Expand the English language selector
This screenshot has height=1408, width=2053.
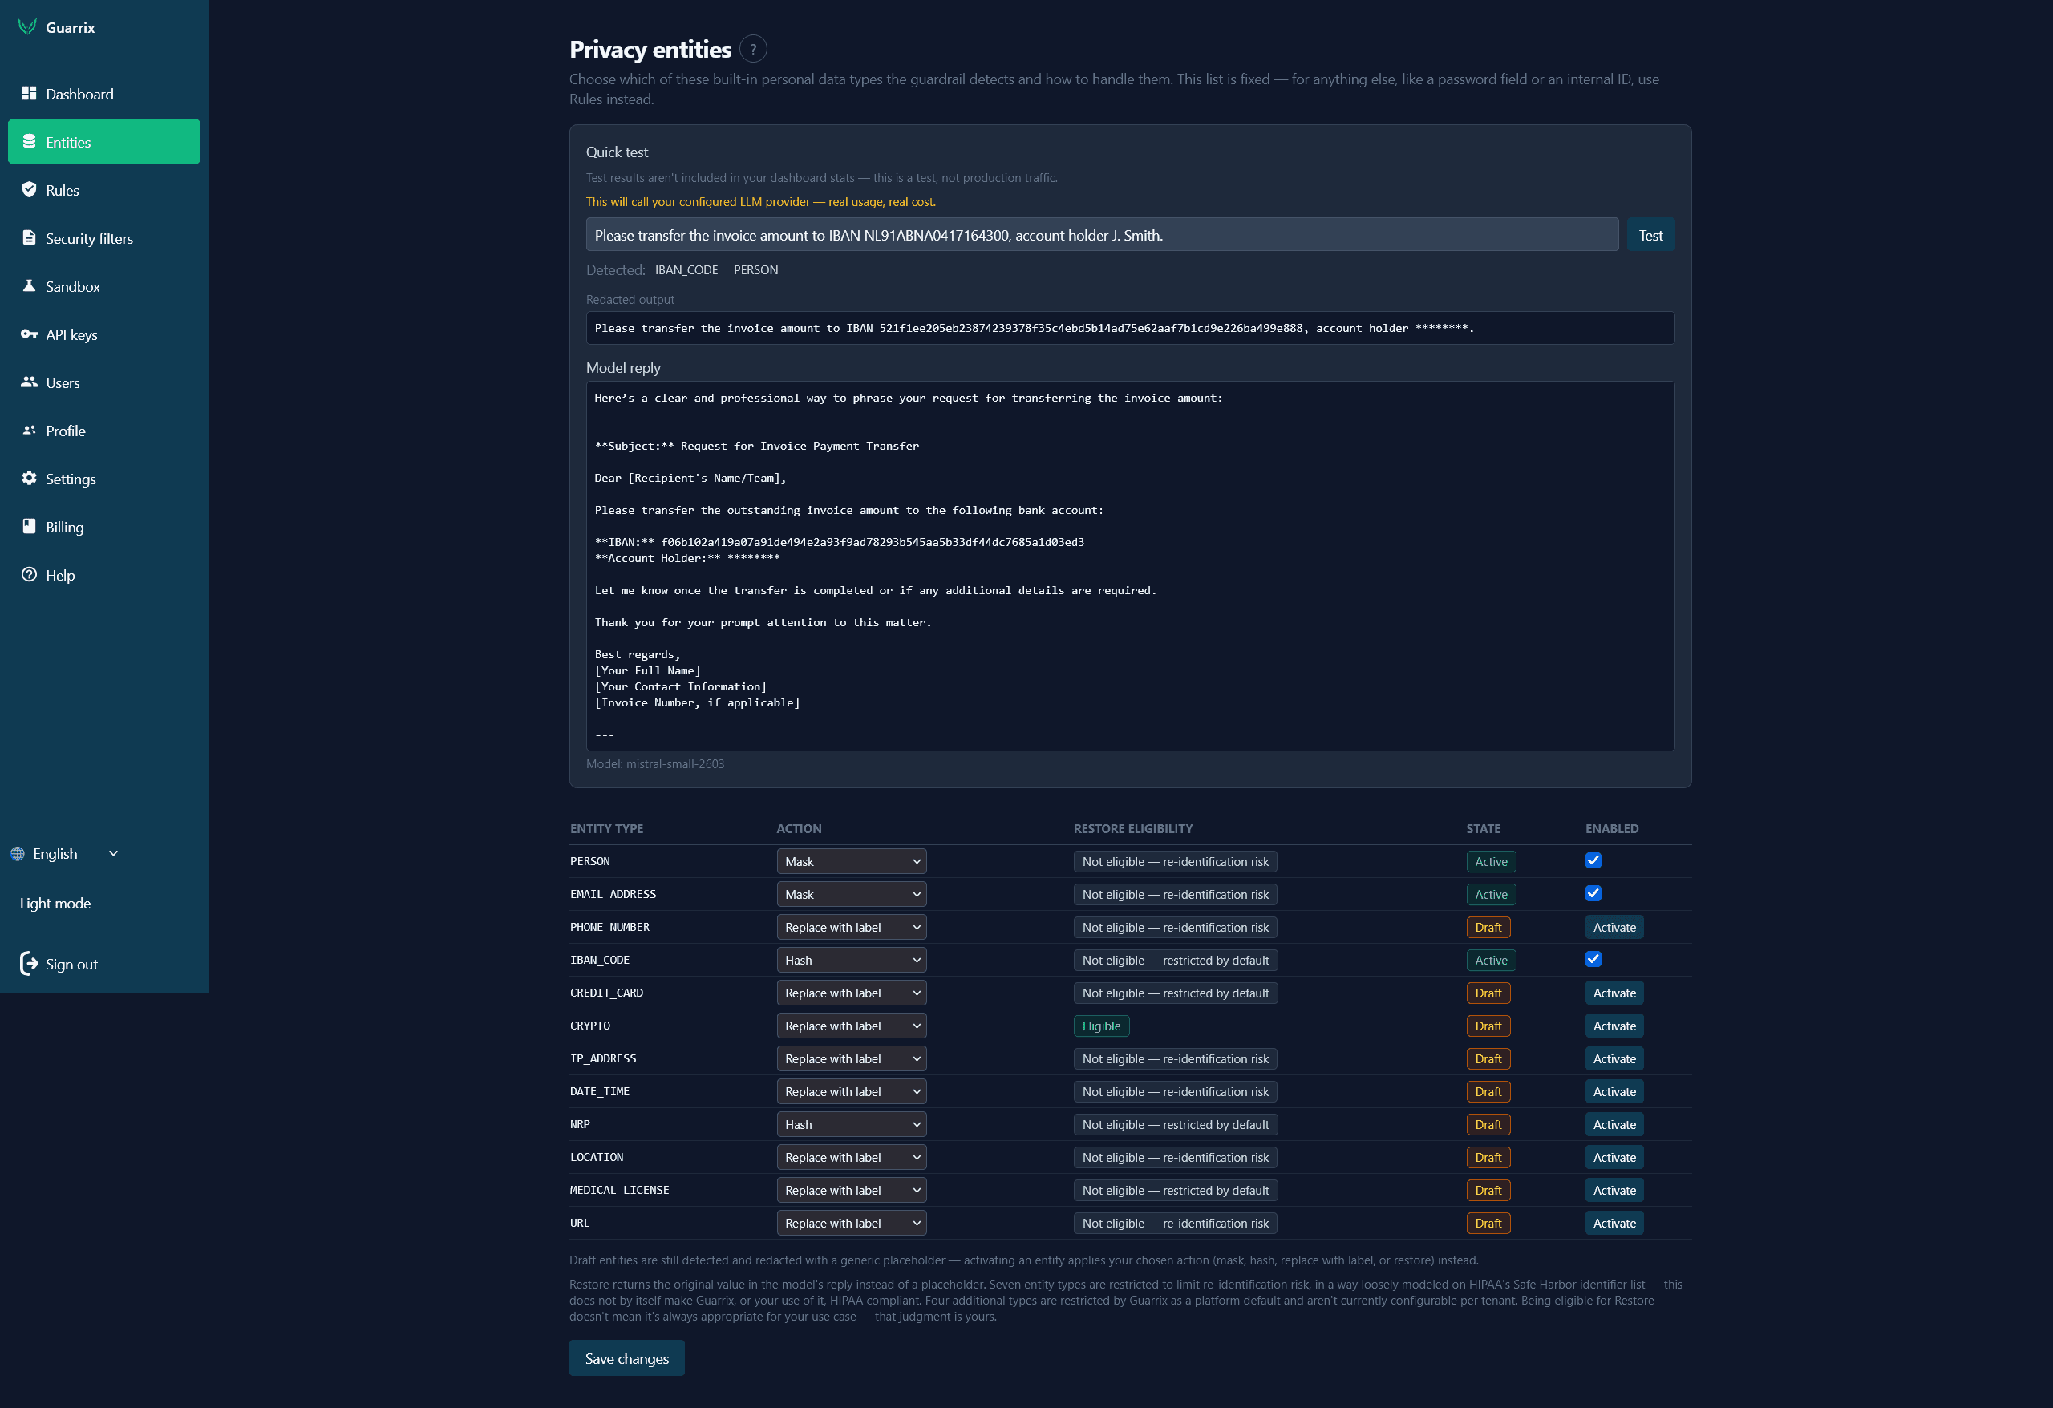pos(66,853)
